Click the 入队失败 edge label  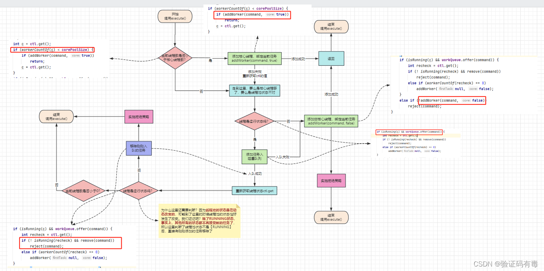(x=283, y=157)
